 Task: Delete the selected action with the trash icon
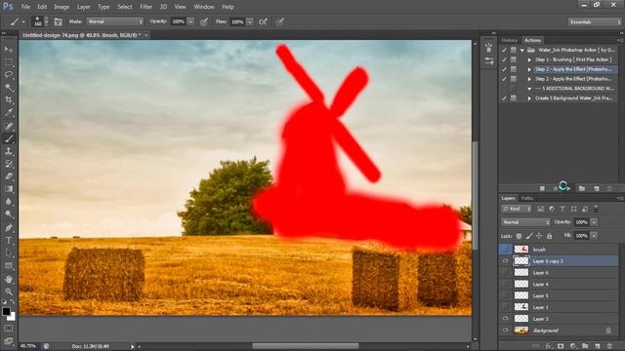pyautogui.click(x=609, y=188)
